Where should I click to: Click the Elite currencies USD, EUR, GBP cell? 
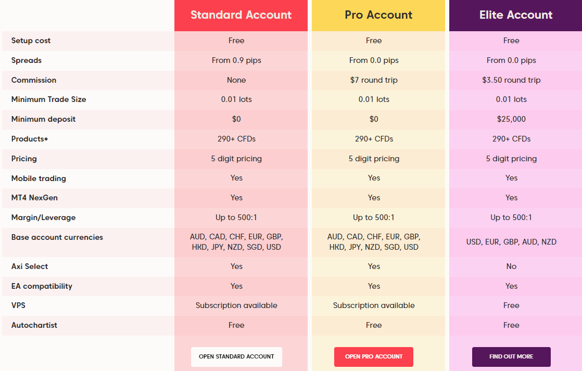511,242
